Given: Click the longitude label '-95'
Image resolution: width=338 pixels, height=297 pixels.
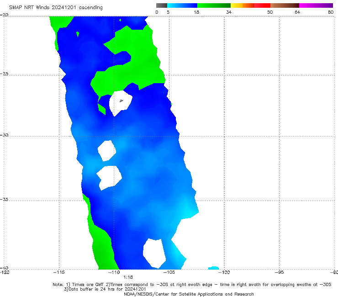Looking at the screenshot, I should point(279,272).
